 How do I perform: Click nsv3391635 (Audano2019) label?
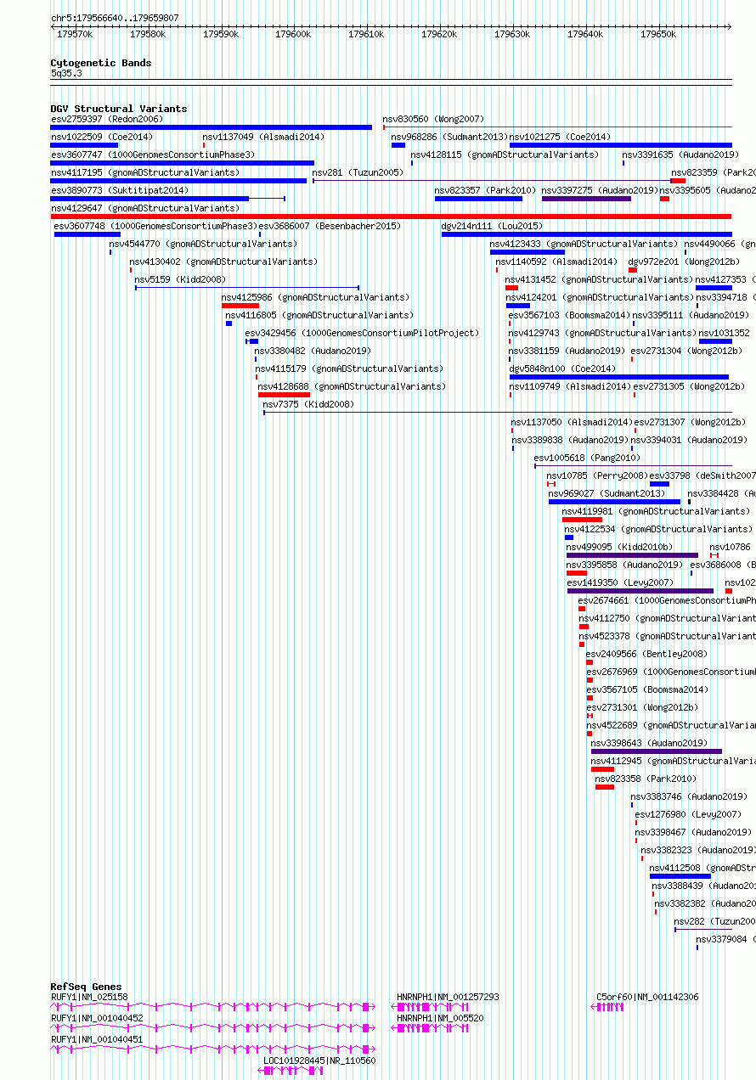coord(680,155)
